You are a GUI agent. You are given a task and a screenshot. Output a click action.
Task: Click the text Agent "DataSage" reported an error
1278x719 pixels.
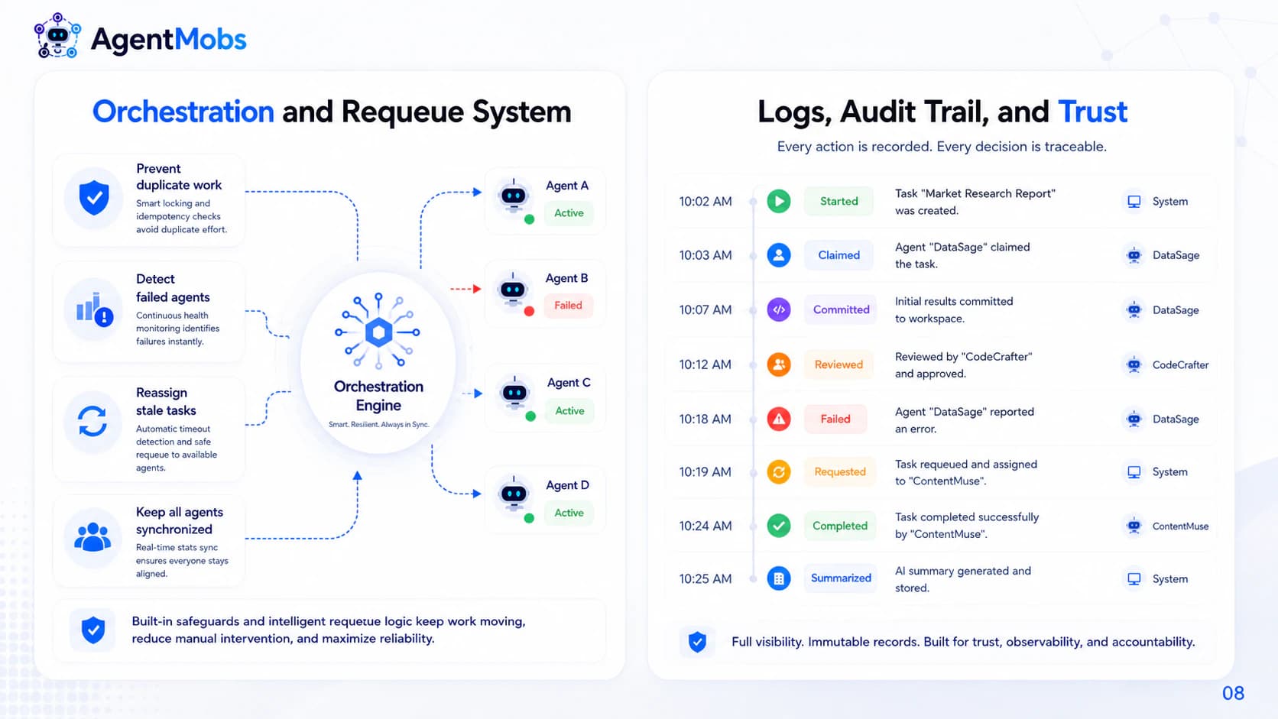964,419
